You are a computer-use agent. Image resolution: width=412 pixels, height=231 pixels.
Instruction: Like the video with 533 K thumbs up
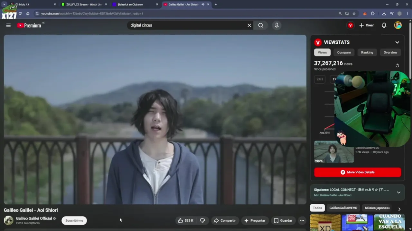pyautogui.click(x=186, y=220)
